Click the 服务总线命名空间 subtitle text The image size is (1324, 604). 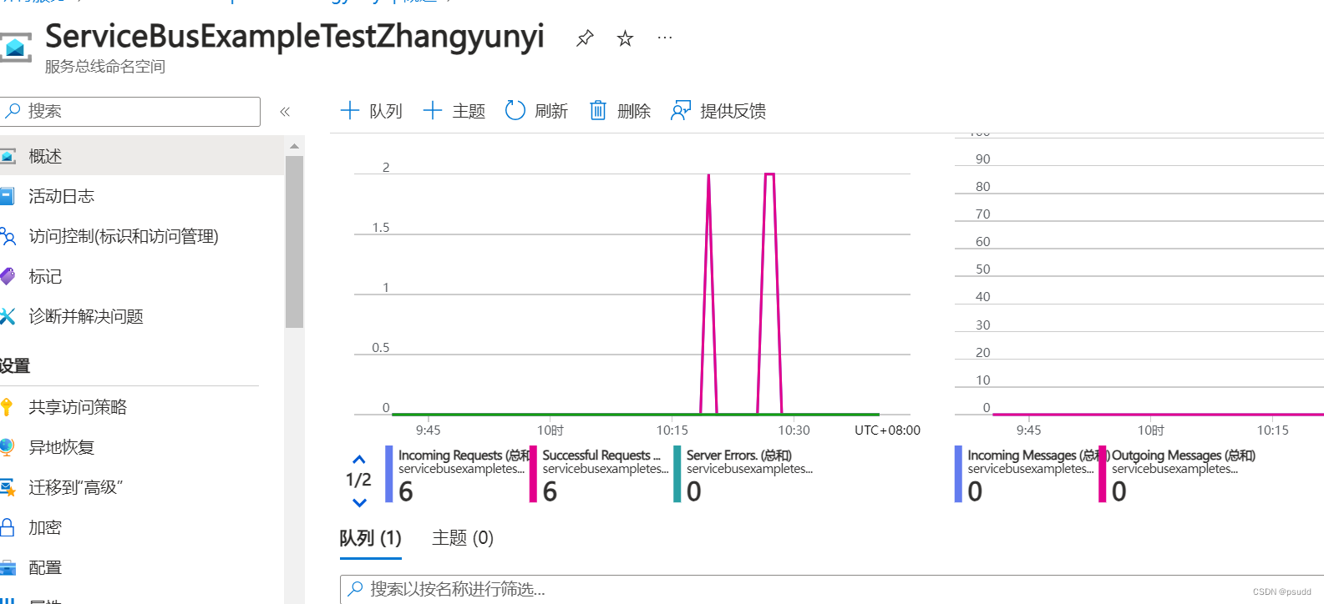tap(105, 67)
